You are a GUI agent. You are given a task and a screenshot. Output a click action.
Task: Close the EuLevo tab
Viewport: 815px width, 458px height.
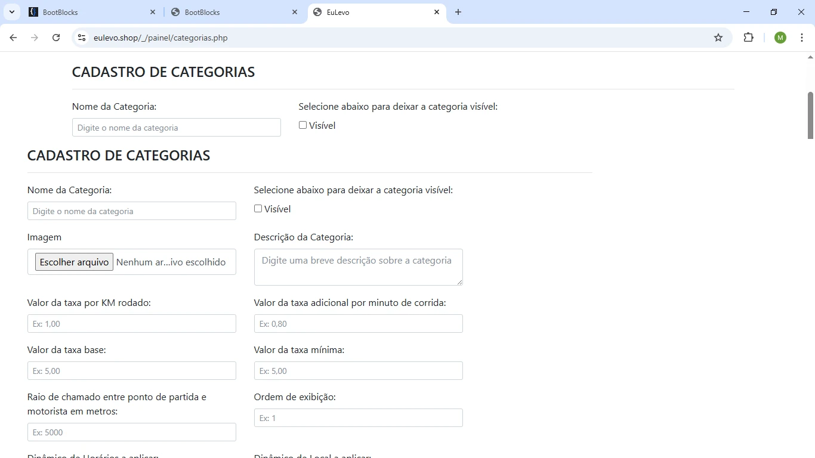[437, 12]
